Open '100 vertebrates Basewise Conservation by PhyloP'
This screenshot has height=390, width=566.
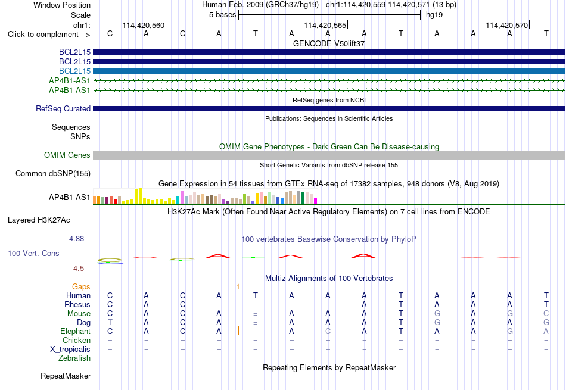[x=329, y=239]
